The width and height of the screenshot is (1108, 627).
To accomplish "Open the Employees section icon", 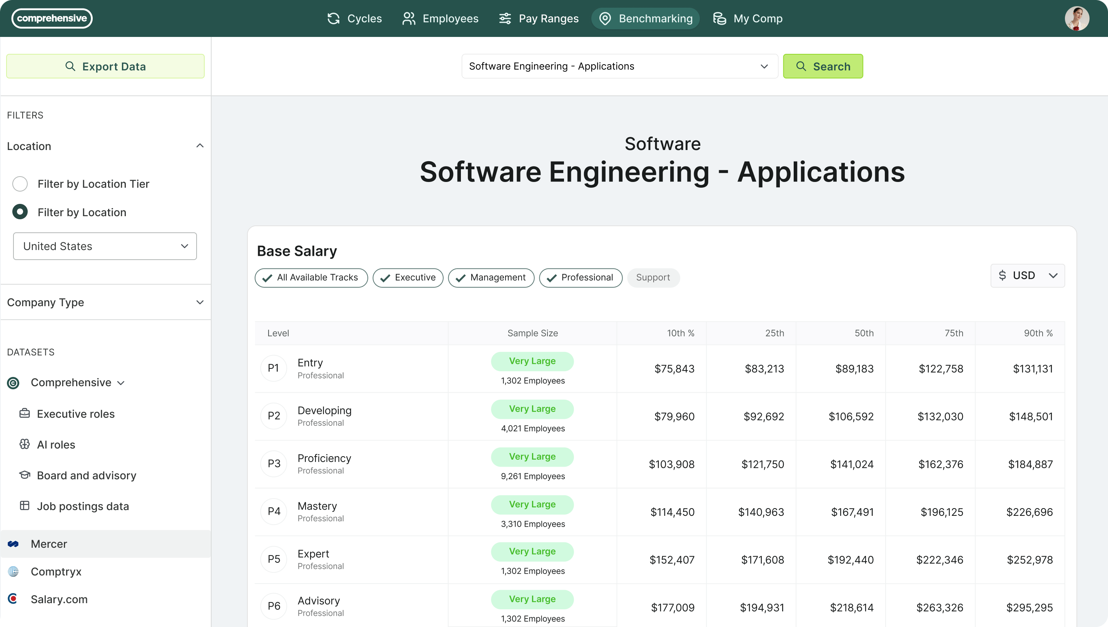I will pyautogui.click(x=408, y=18).
